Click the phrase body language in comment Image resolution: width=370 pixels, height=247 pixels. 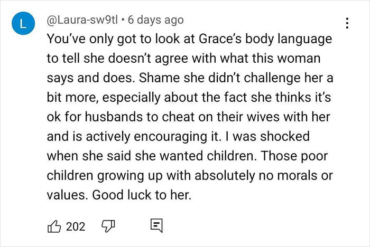point(289,40)
